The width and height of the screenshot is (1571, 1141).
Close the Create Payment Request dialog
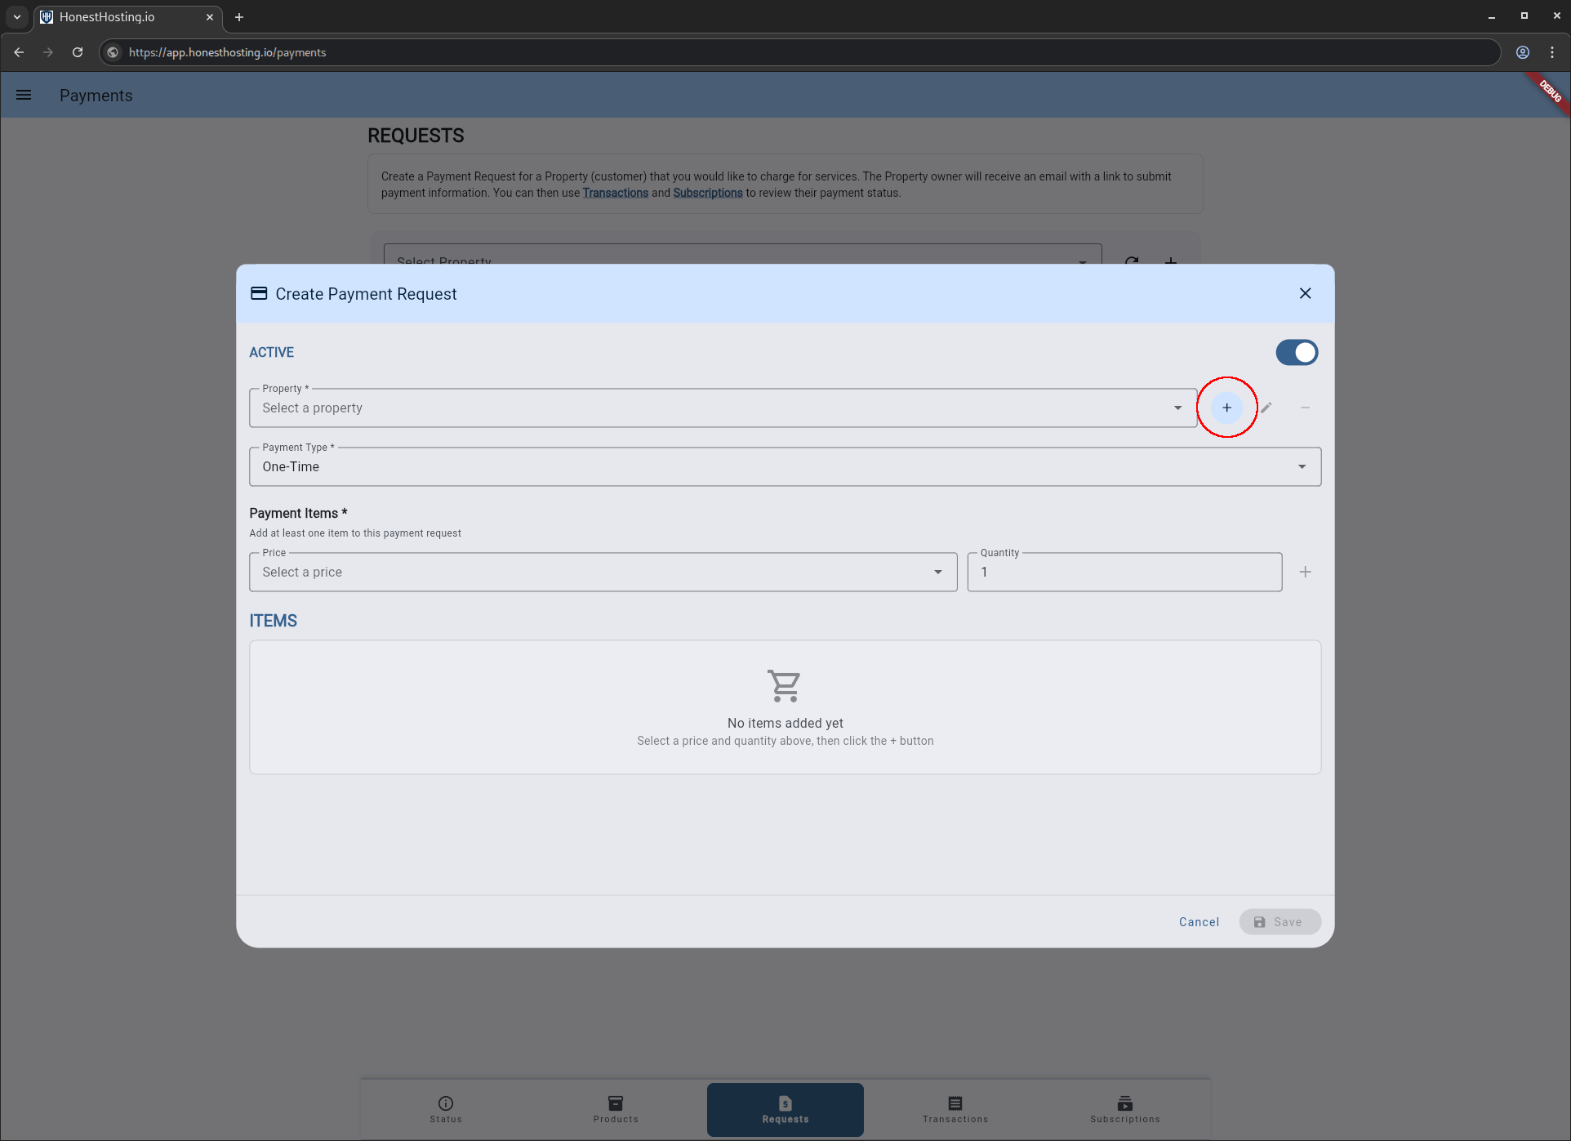[x=1305, y=293]
